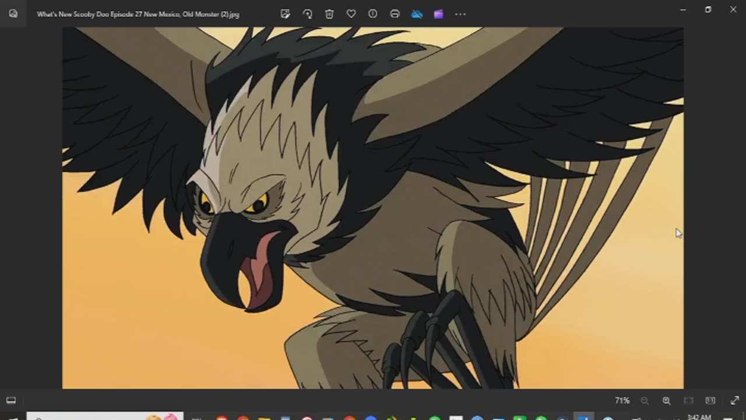Zoom in with the plus magnifier
Screen dimensions: 746x420
click(666, 401)
